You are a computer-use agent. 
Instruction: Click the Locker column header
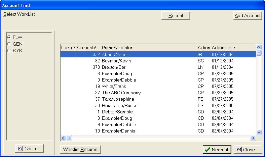point(68,48)
